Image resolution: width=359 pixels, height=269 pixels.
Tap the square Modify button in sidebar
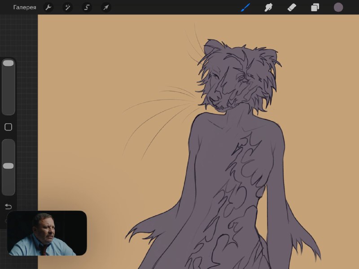(x=8, y=127)
